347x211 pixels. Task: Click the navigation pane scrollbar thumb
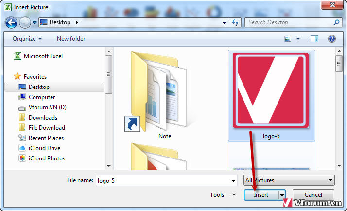(108, 74)
